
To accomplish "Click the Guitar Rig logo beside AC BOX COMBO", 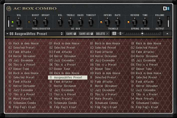I will pos(9,8).
